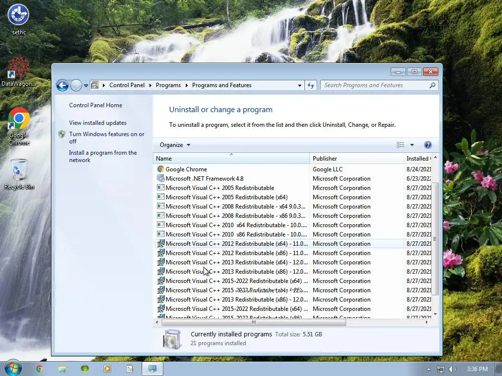Open Windows Media Player from the taskbar

pos(107,369)
